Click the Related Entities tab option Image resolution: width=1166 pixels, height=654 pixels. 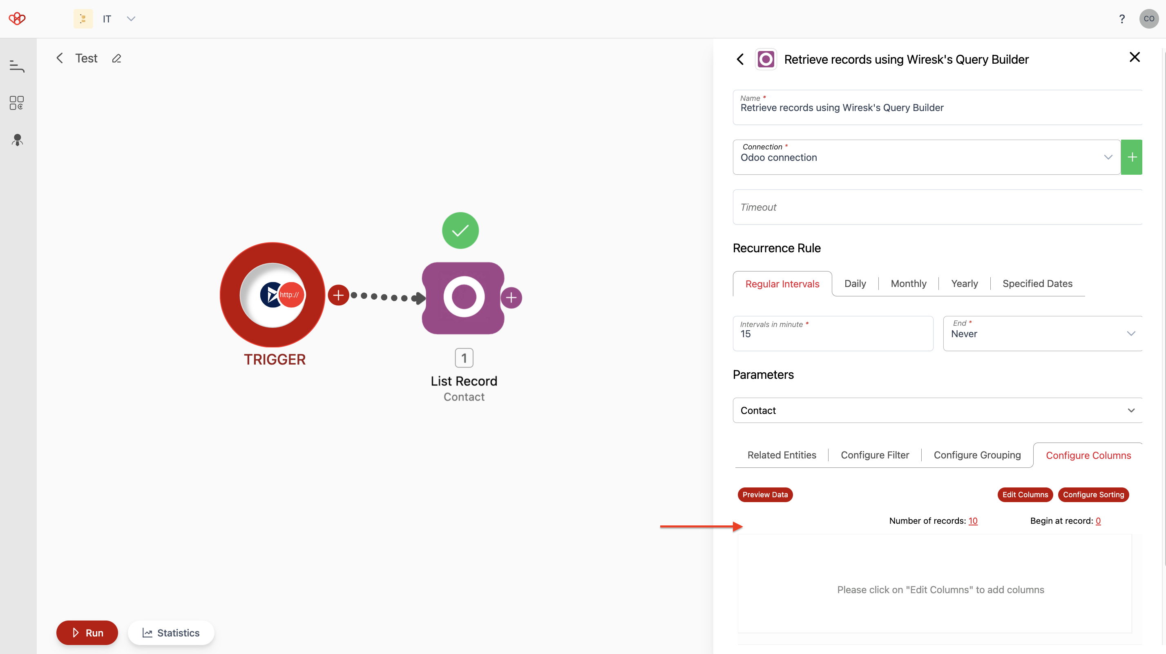pos(782,455)
